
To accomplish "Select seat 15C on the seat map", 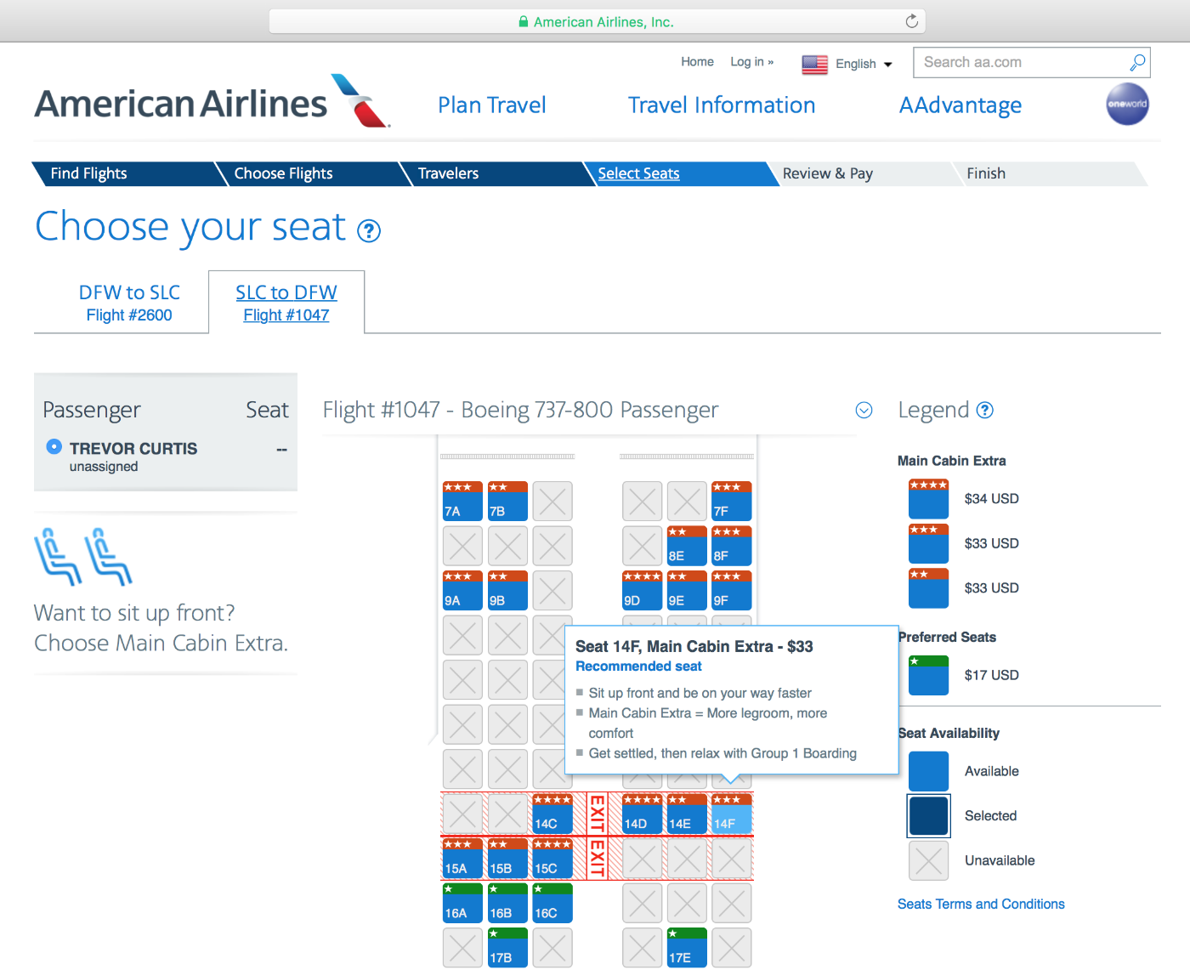I will click(x=552, y=859).
